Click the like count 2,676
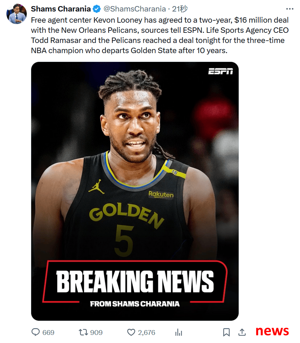 [146, 333]
